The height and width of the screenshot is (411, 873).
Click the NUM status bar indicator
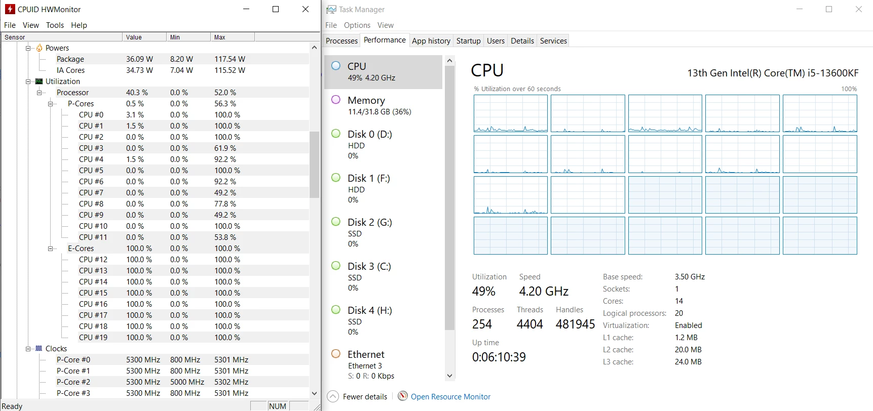[278, 406]
